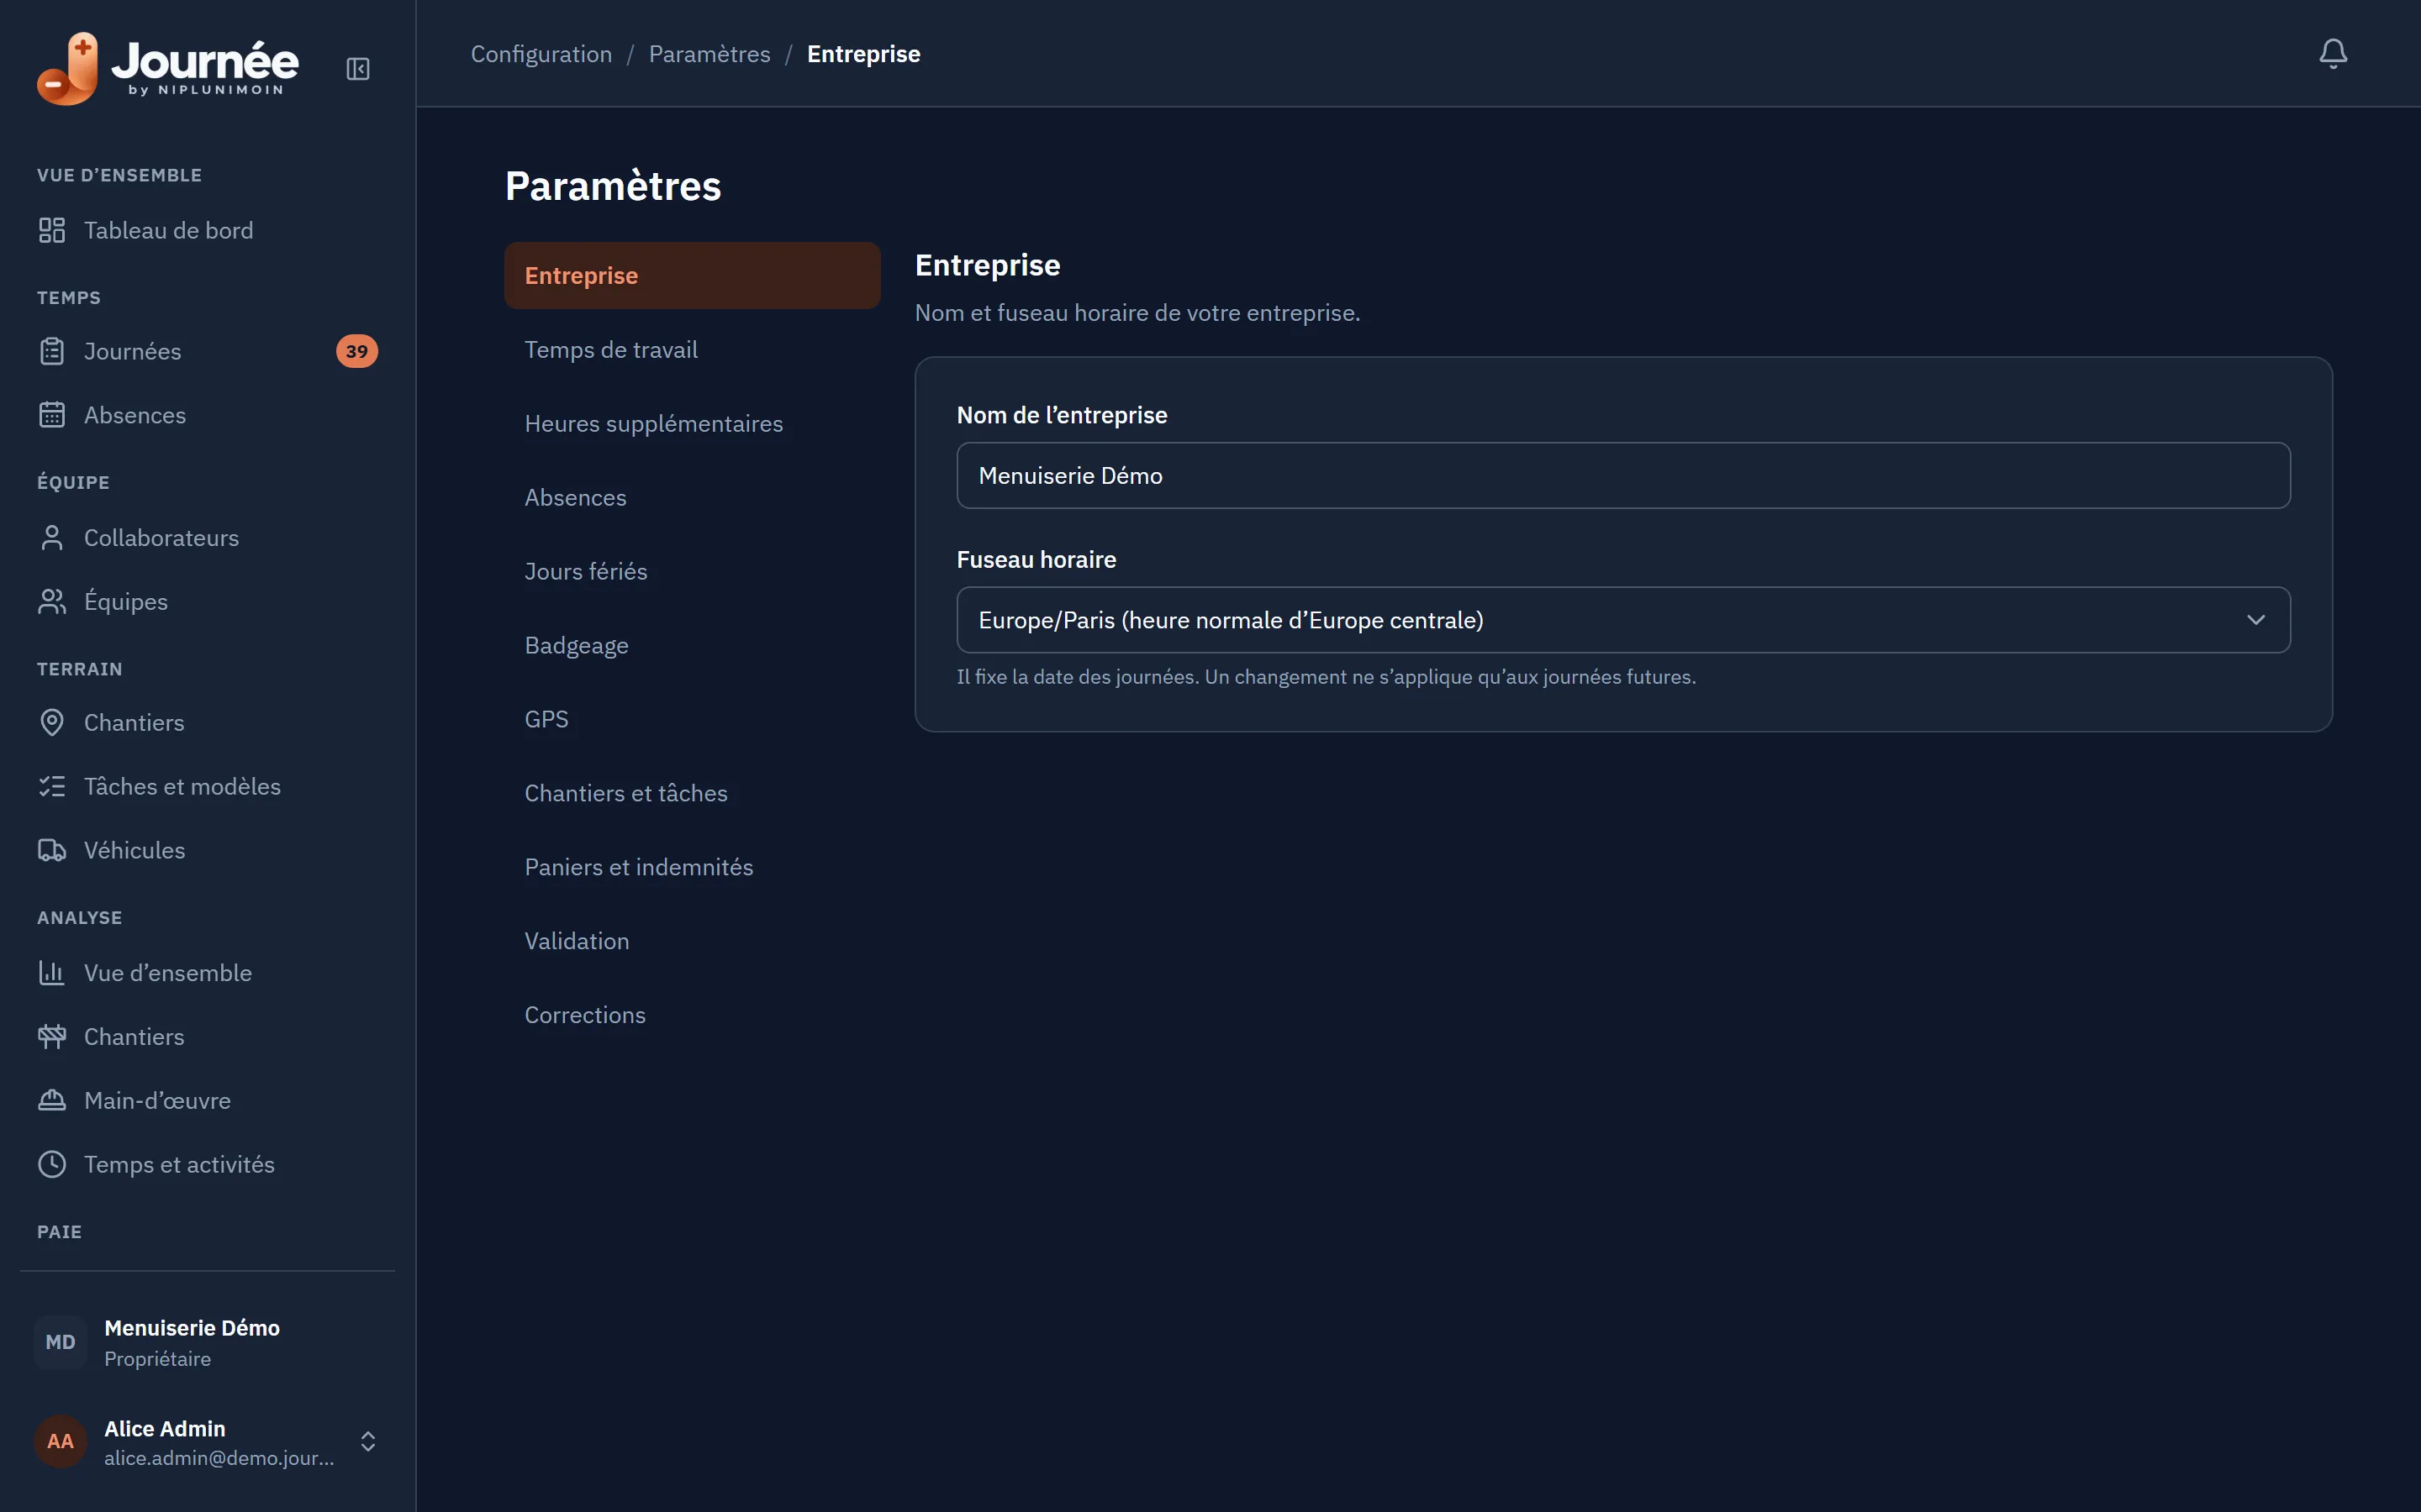
Task: Collapse the sidebar with the panel icon
Action: pyautogui.click(x=357, y=69)
